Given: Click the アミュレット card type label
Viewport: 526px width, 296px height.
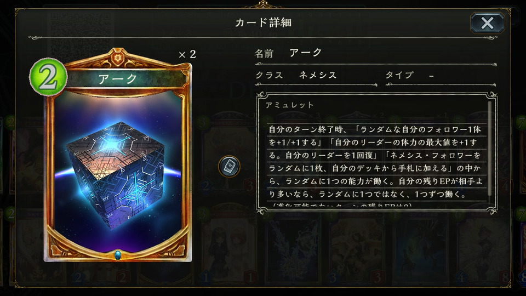Looking at the screenshot, I should 289,105.
